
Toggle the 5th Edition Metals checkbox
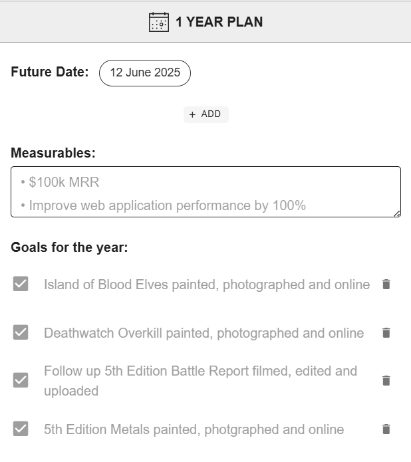pos(21,429)
